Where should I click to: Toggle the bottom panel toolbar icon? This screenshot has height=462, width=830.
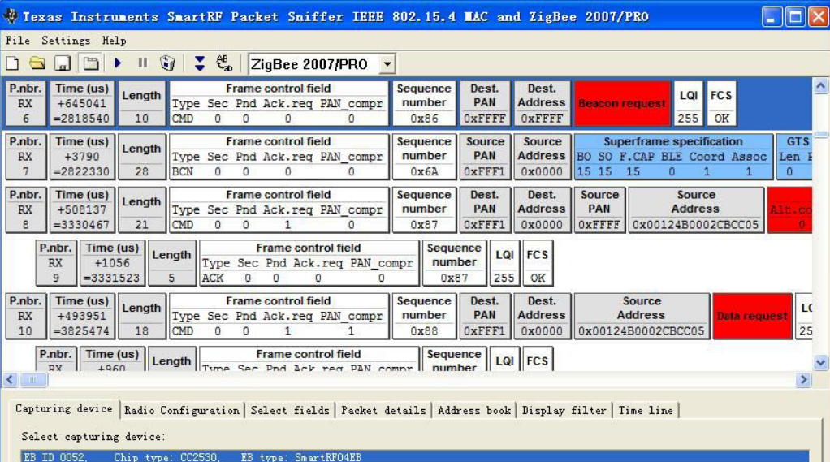91,64
